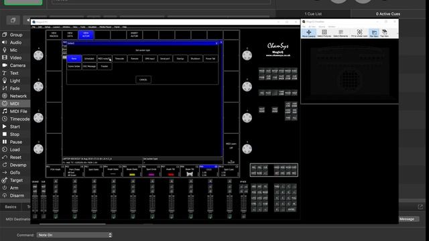Click the INSERT AUTOM soft button
Screen dimensions: 429x241
click(x=134, y=35)
